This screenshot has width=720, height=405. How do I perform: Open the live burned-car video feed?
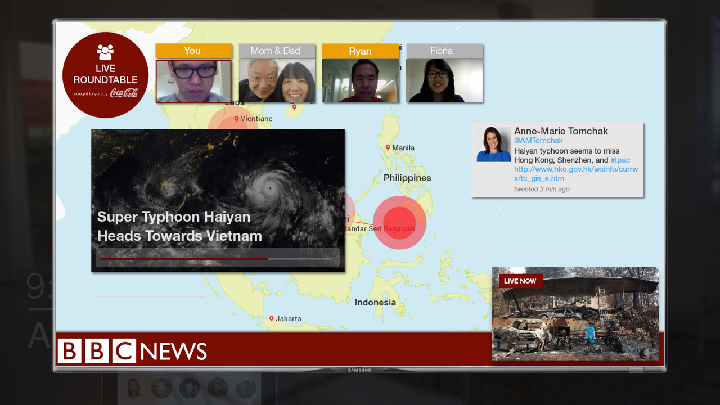pos(575,313)
